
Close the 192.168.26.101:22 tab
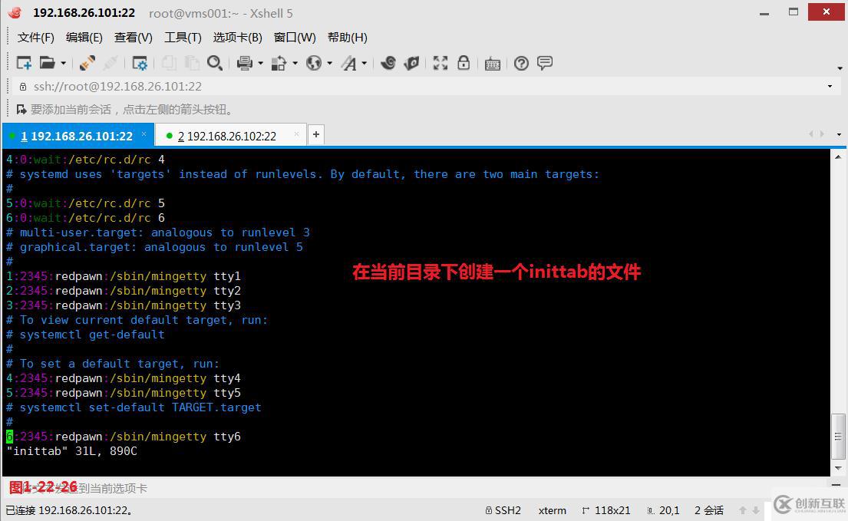(144, 134)
